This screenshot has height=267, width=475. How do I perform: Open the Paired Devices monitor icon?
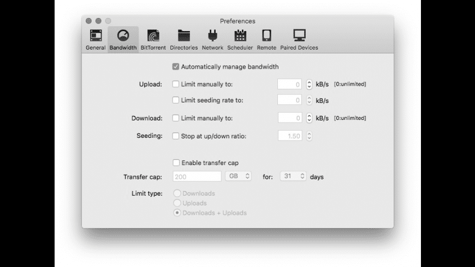299,35
